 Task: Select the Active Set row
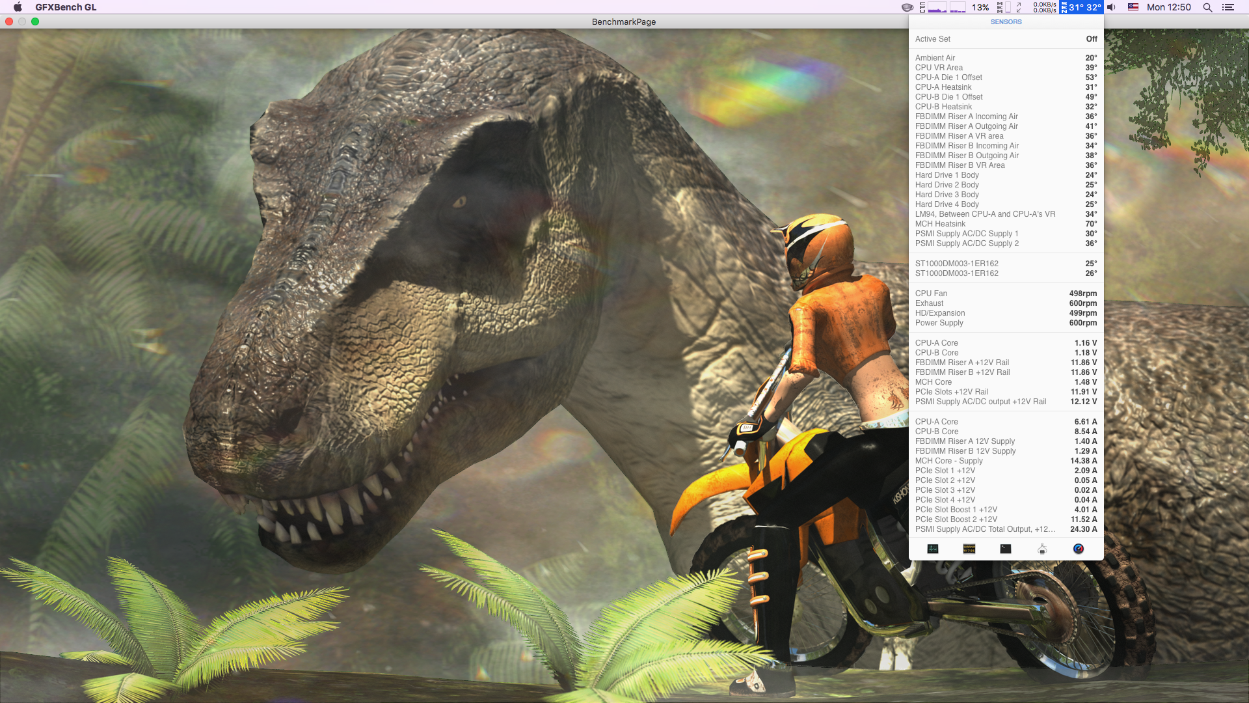1006,39
